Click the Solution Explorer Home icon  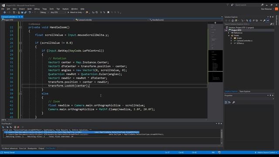coord(232,20)
